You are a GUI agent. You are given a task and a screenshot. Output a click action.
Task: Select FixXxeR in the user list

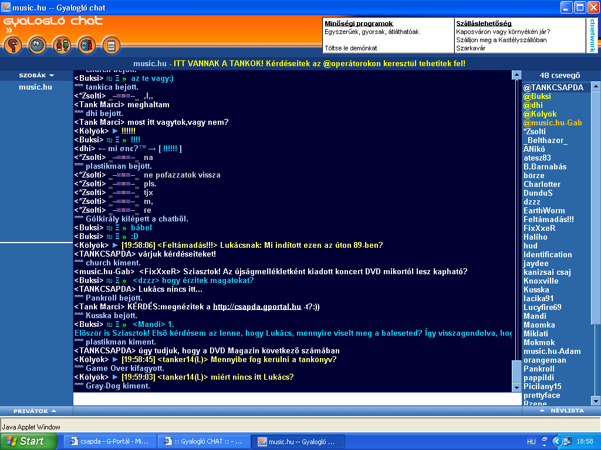(539, 229)
